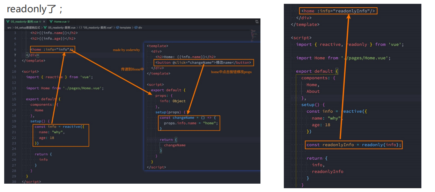Image resolution: width=435 pixels, height=192 pixels.
Task: Click the <button @click="changeName"> code line
Action: pyautogui.click(x=203, y=63)
